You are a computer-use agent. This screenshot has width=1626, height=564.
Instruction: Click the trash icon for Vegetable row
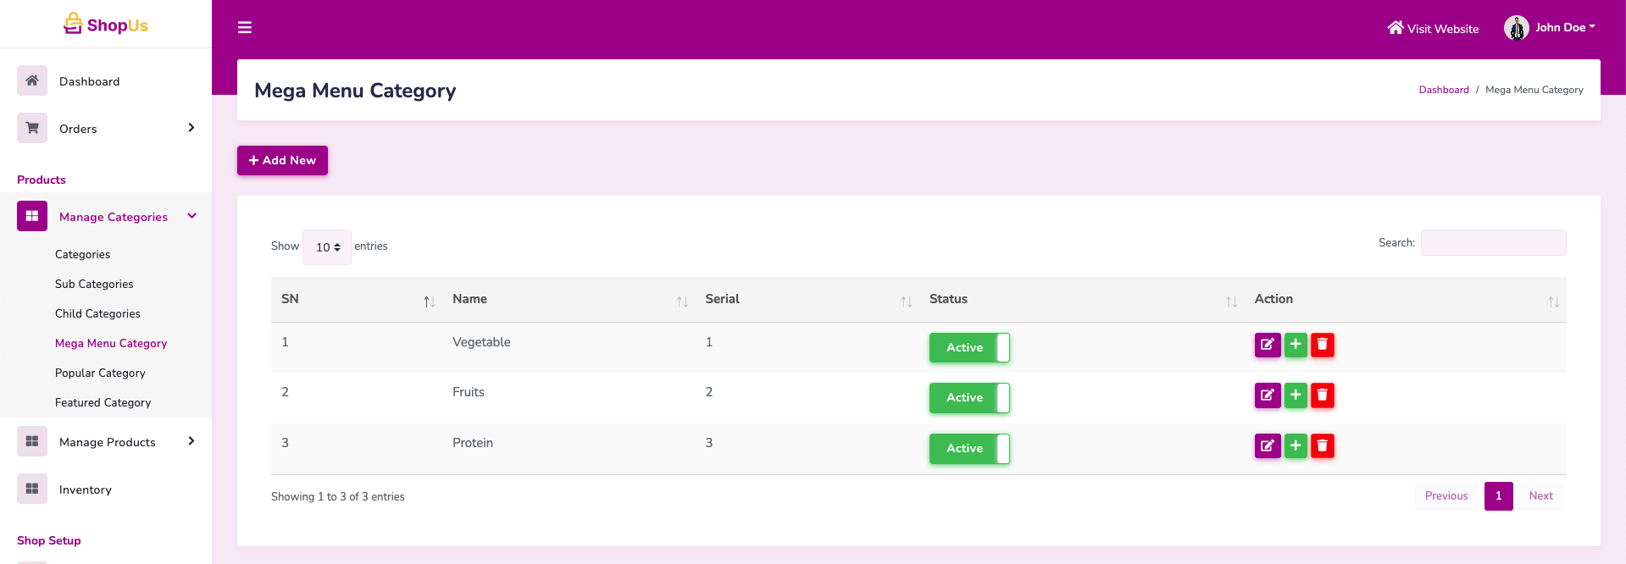click(1322, 345)
